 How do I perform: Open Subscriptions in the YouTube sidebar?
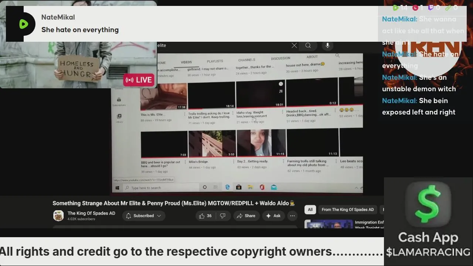119,102
